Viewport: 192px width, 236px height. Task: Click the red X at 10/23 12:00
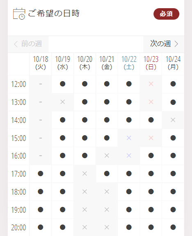pos(151,84)
